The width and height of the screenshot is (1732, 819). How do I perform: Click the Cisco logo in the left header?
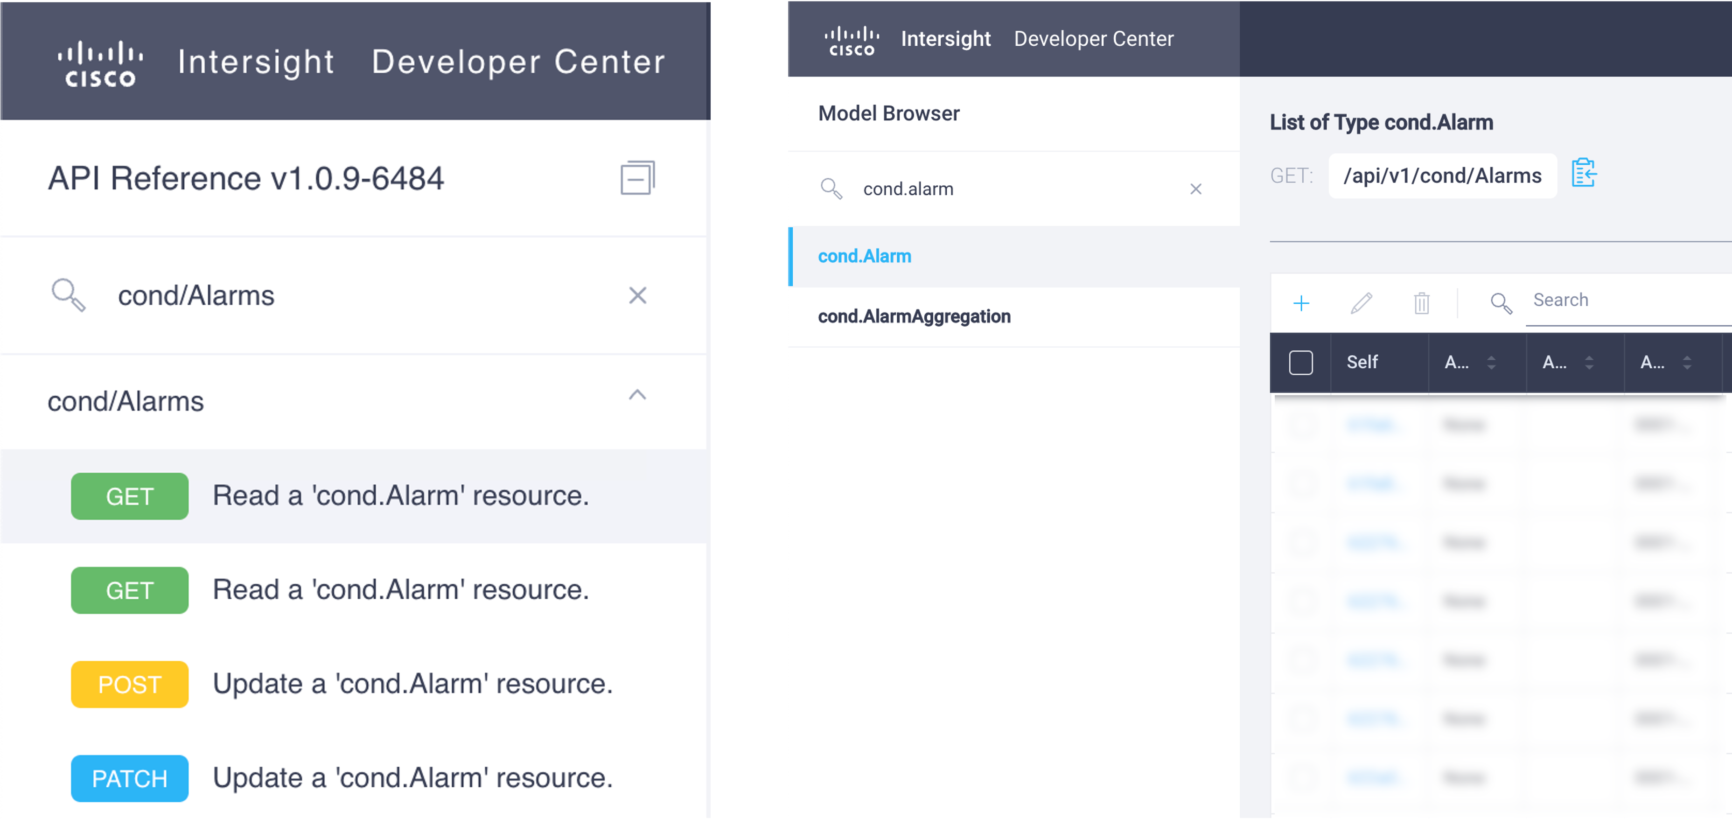click(x=100, y=63)
